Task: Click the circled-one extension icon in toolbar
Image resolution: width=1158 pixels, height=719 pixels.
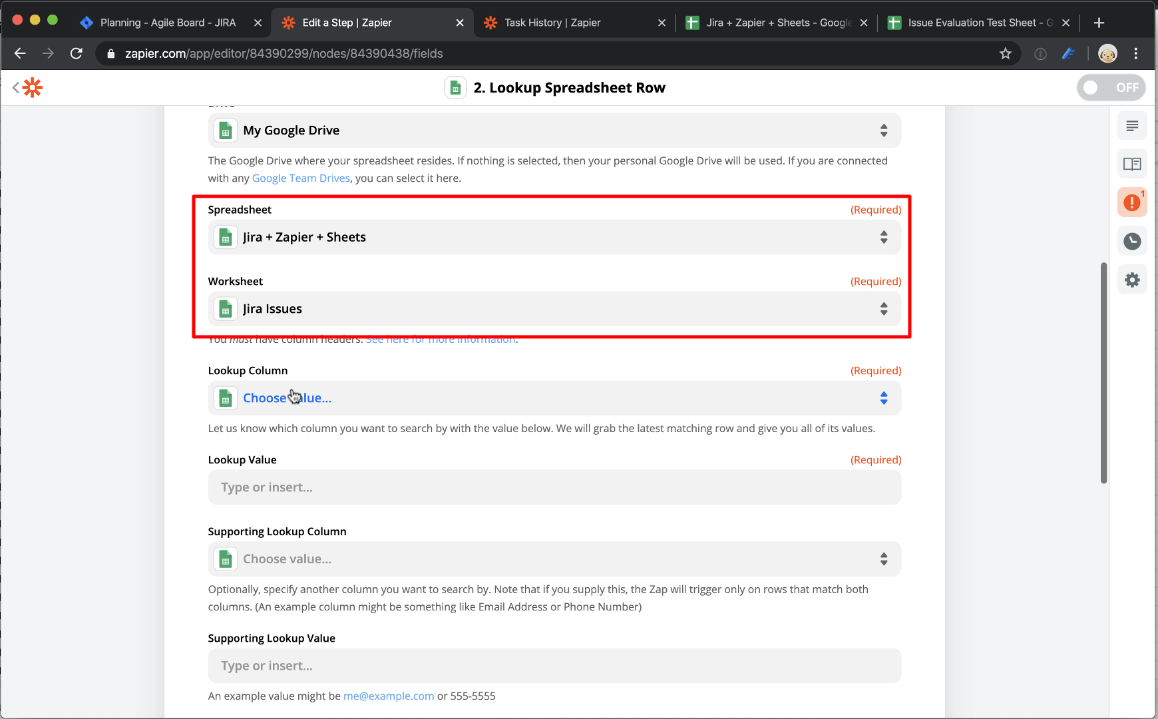Action: (1040, 54)
